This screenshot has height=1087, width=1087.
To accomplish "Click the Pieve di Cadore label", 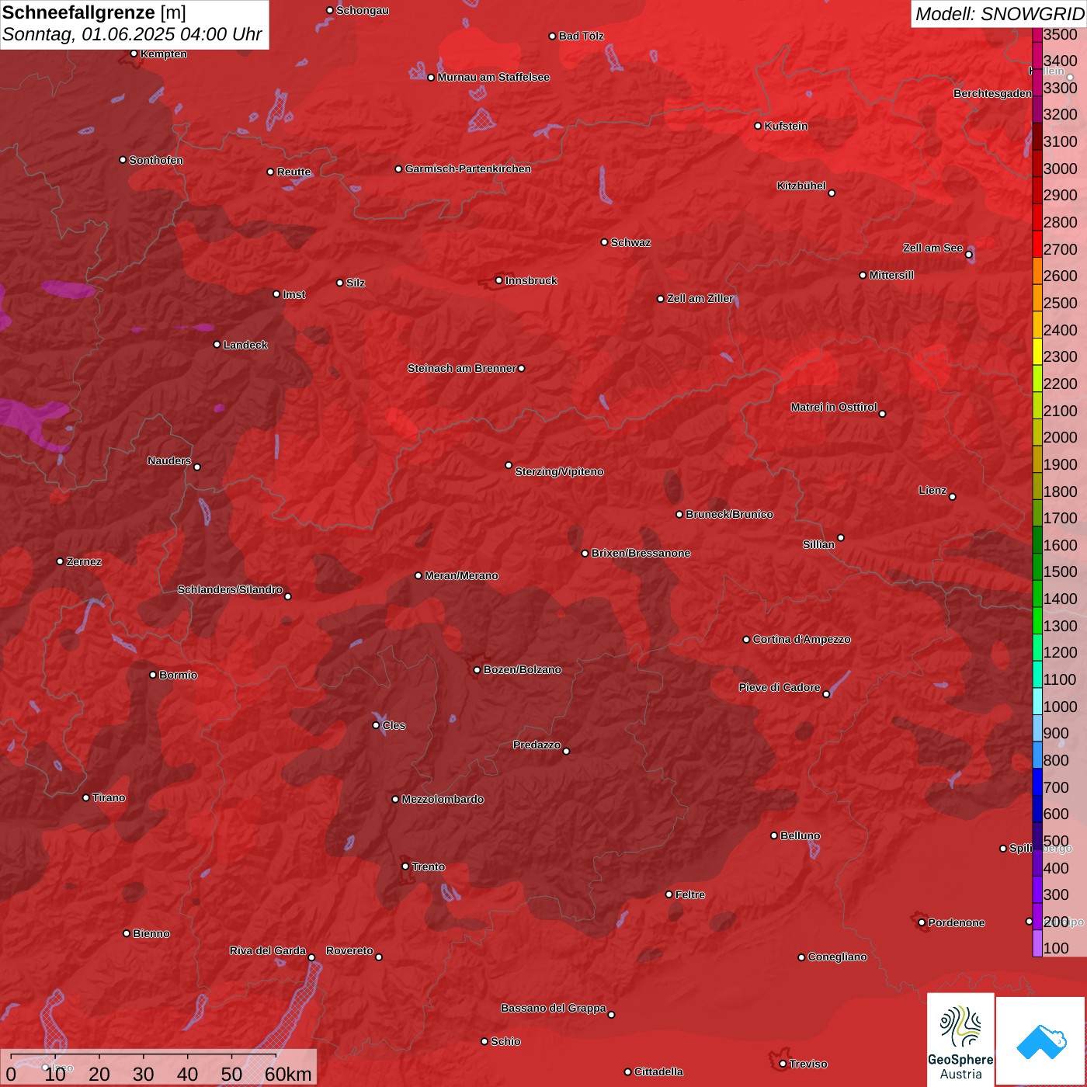I will [780, 687].
